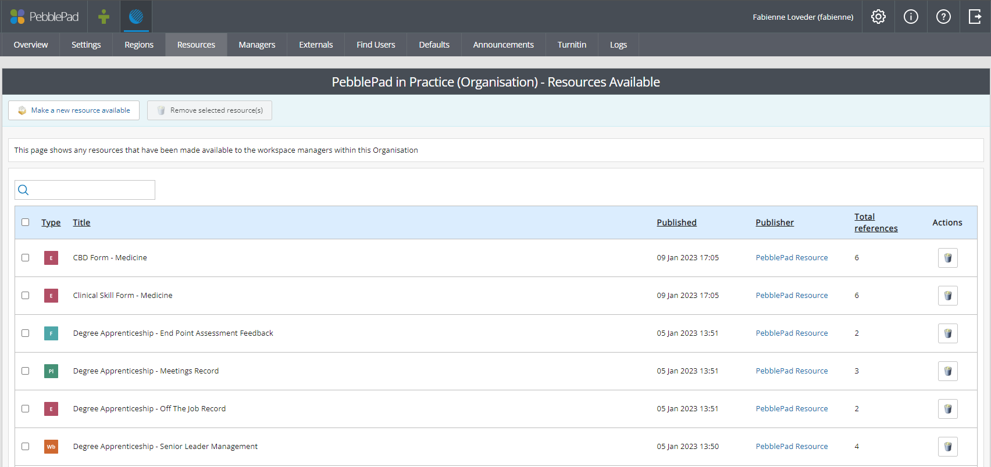This screenshot has height=467, width=991.
Task: Click the E type icon for CBD Form
Action: [51, 258]
